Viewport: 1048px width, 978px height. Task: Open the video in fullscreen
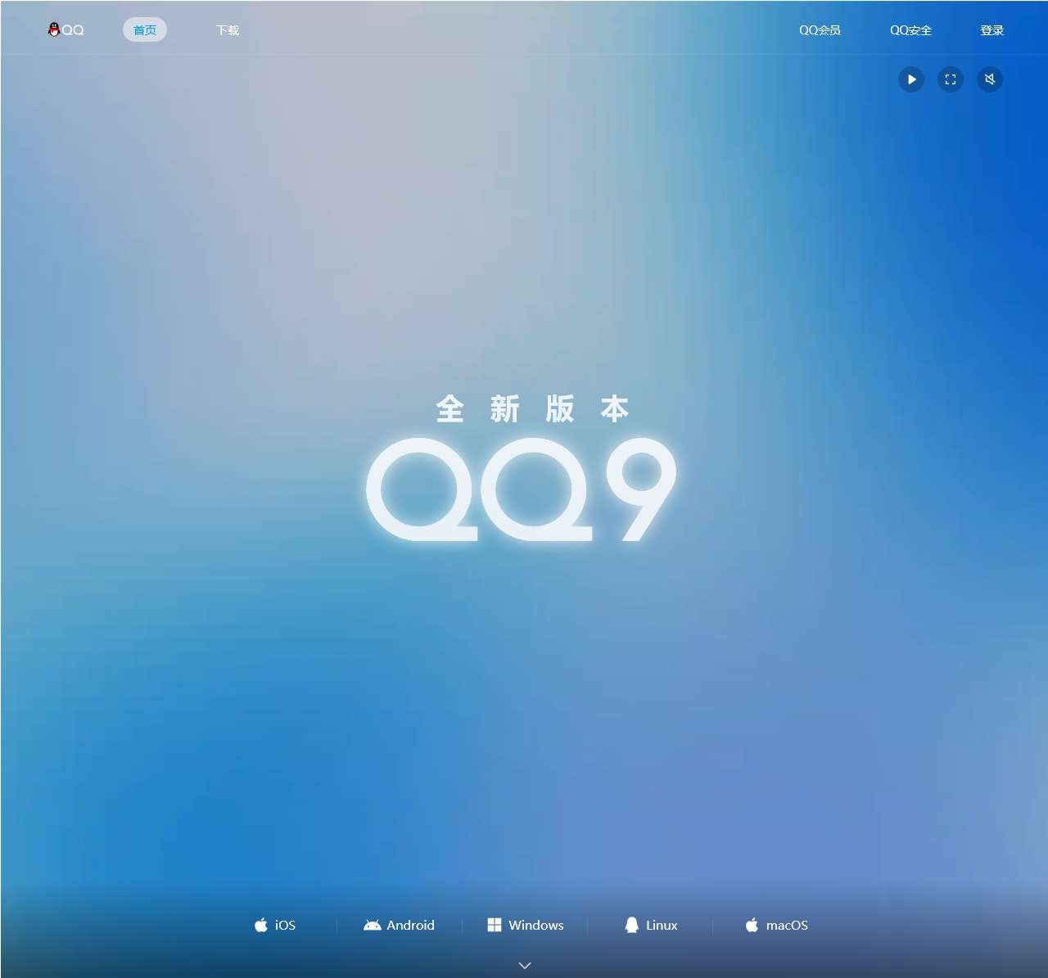tap(951, 79)
